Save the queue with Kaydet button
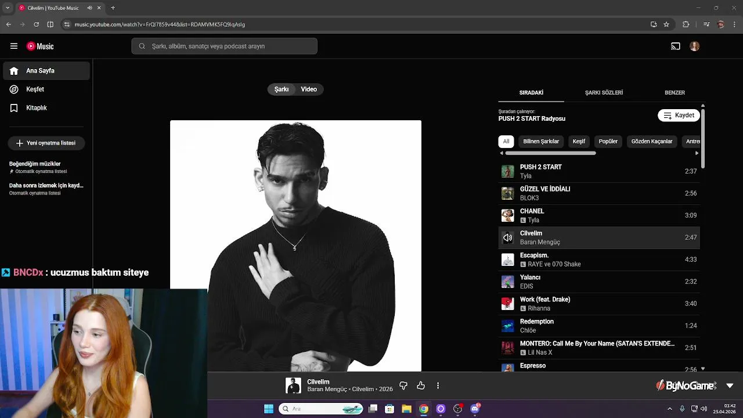The height and width of the screenshot is (418, 743). (x=679, y=116)
